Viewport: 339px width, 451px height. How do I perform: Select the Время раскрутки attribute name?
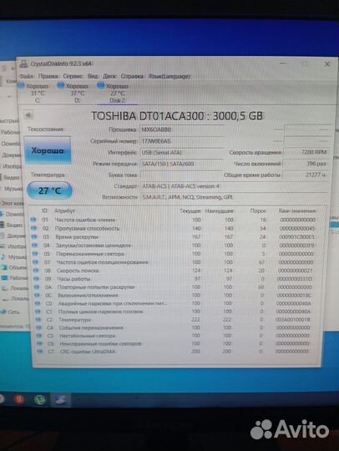click(x=77, y=237)
